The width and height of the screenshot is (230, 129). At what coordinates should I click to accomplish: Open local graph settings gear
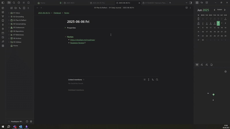(x=225, y=71)
